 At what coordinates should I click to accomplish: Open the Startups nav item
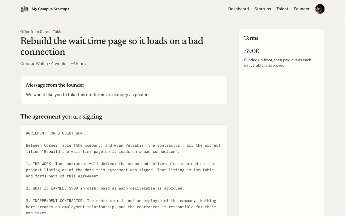262,9
